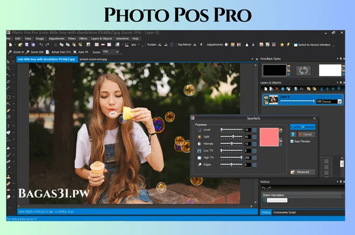Switch to Commands Script tab
355x235 pixels.
click(285, 213)
